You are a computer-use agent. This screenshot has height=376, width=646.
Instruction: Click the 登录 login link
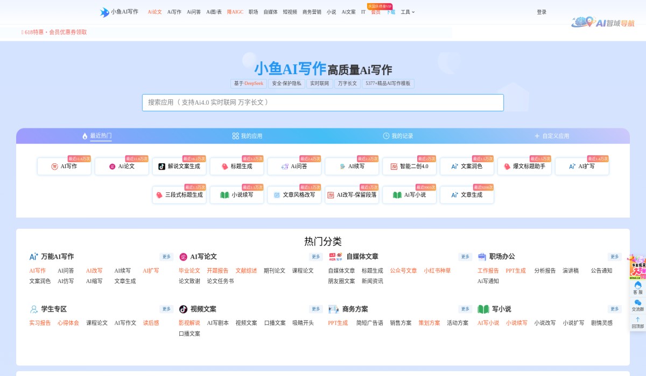click(x=540, y=11)
